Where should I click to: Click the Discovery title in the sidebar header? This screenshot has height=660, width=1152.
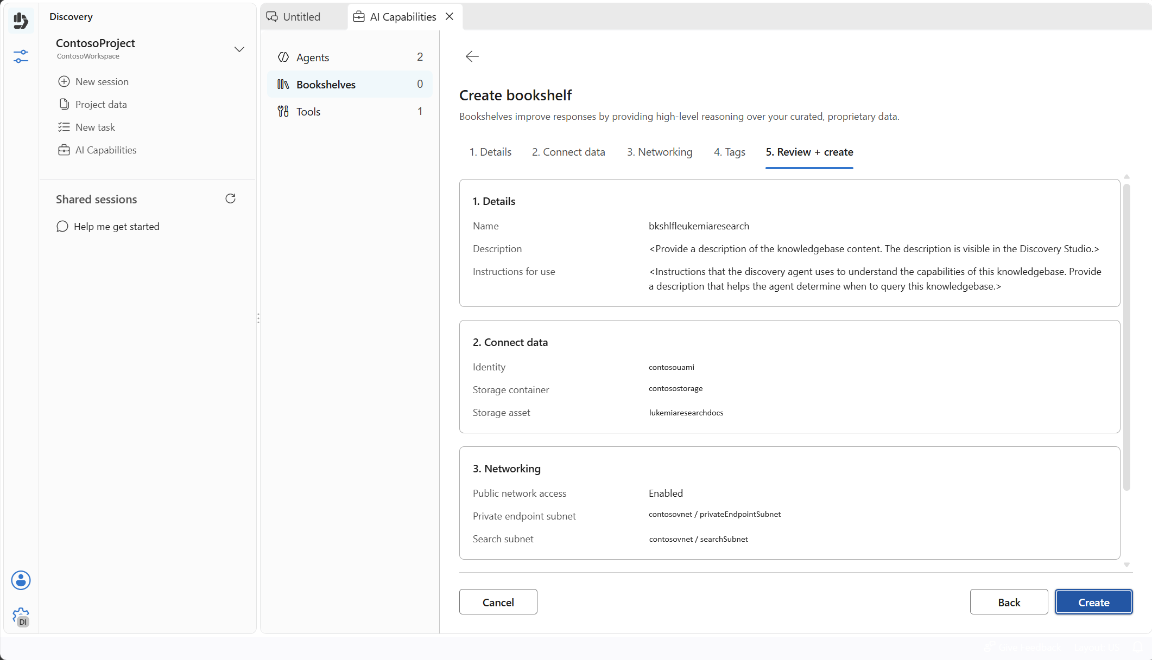click(x=71, y=16)
